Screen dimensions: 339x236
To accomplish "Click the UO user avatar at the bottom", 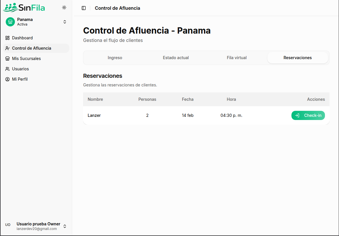I will click(x=8, y=225).
